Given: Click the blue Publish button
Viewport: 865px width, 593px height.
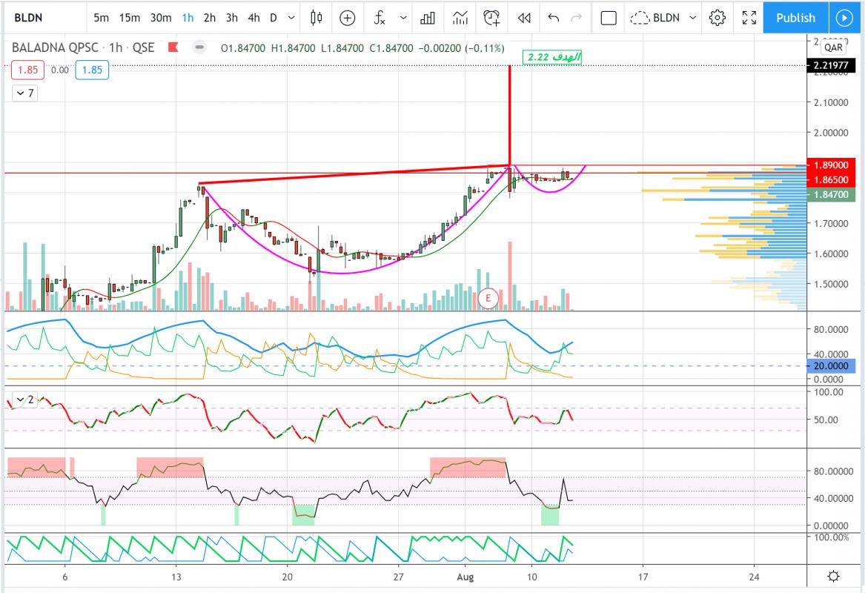Looking at the screenshot, I should click(795, 18).
